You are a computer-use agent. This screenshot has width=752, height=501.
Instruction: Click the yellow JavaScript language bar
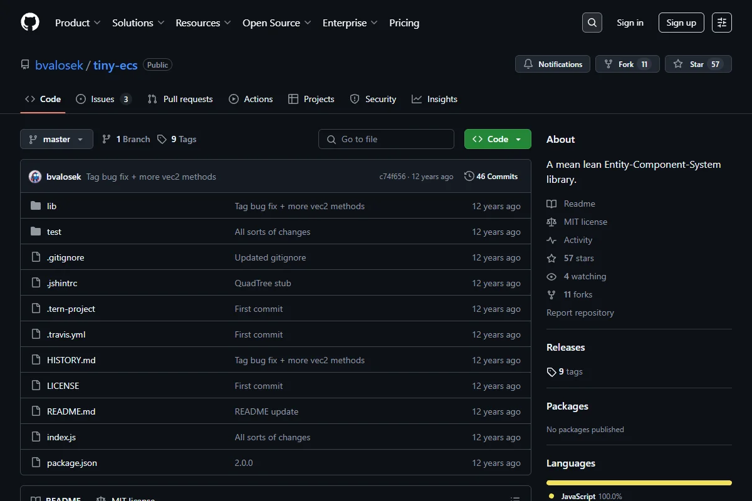(x=639, y=483)
